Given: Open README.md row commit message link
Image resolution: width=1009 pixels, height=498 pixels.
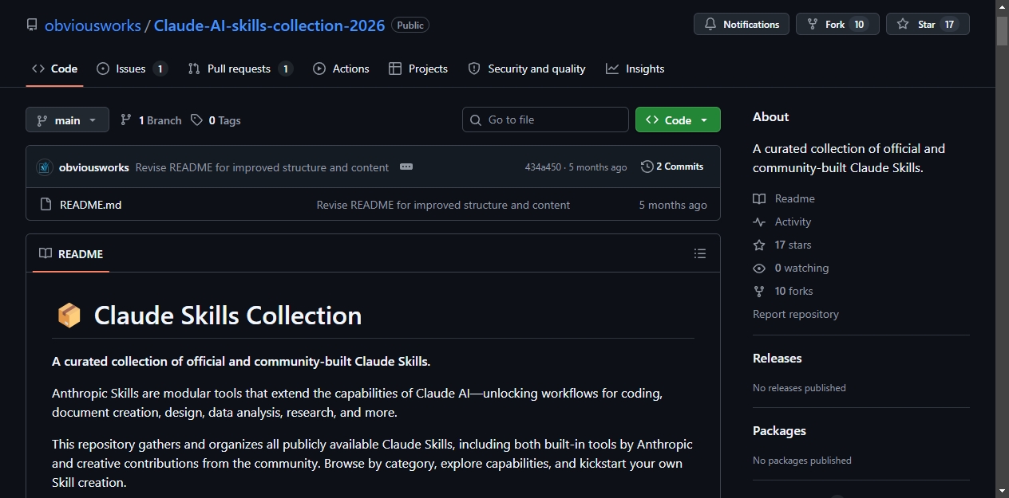Looking at the screenshot, I should click(x=443, y=205).
